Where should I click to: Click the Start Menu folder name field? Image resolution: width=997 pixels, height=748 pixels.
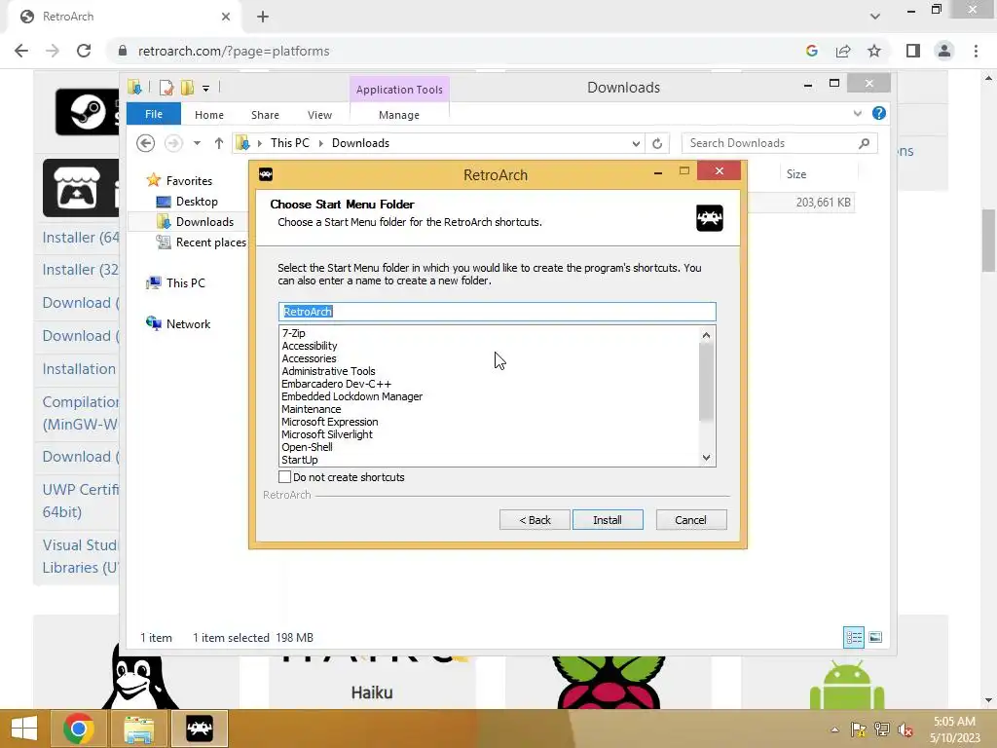[498, 311]
